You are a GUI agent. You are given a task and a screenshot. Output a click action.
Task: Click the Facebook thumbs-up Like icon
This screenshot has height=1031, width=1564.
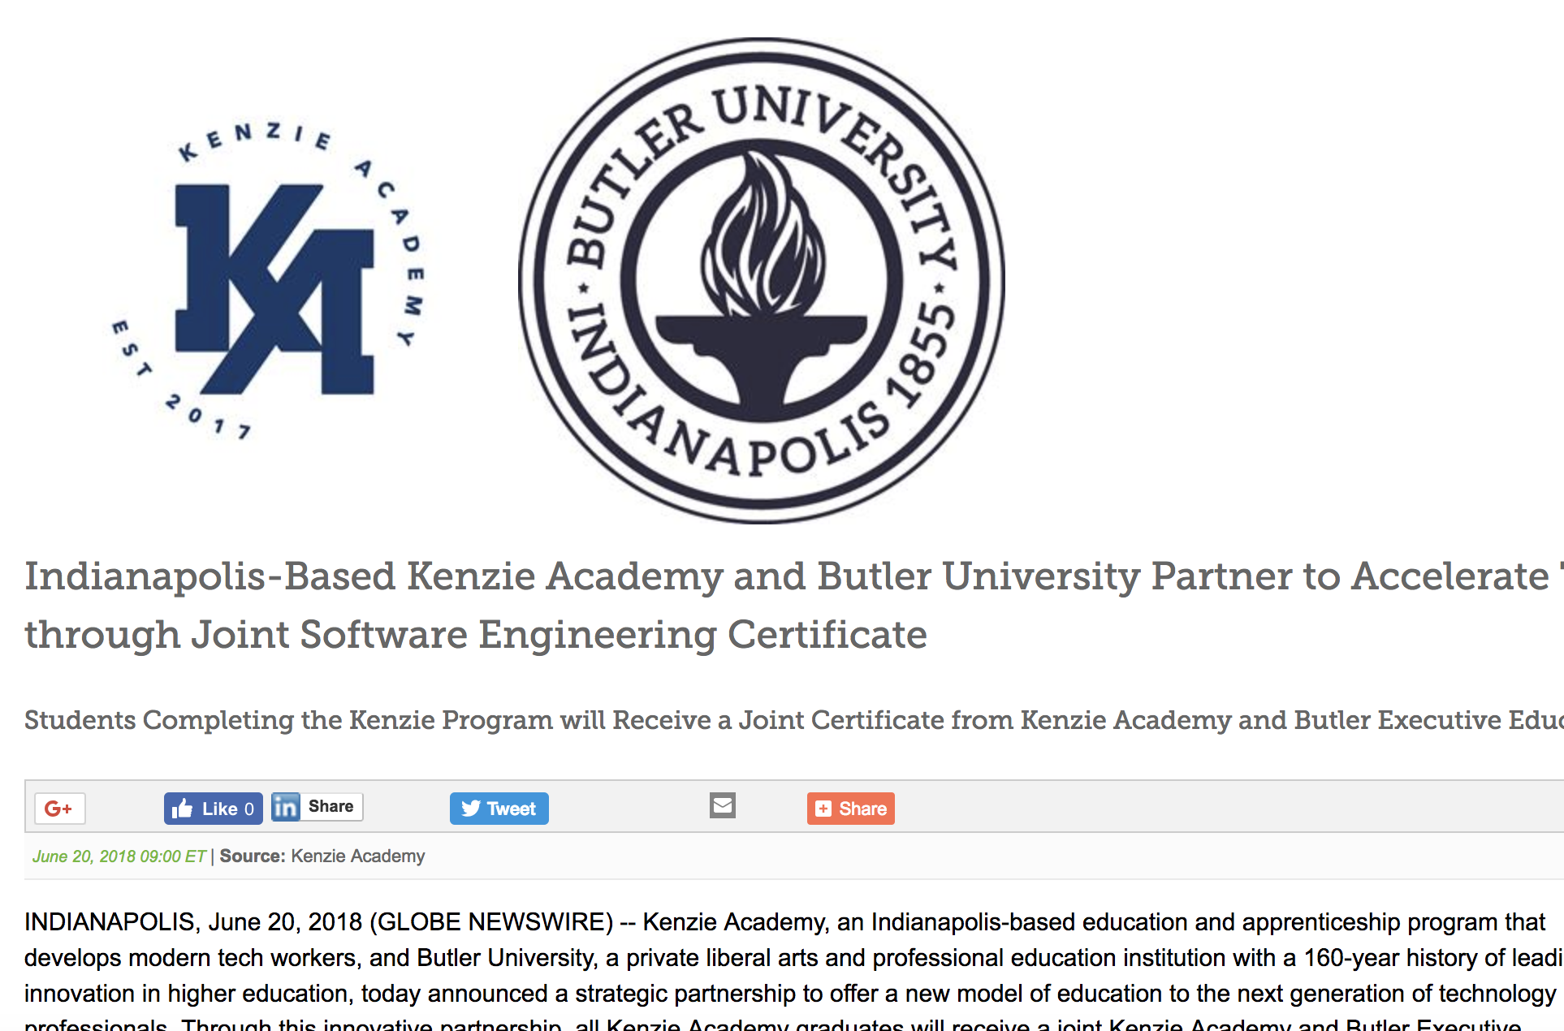(x=183, y=809)
